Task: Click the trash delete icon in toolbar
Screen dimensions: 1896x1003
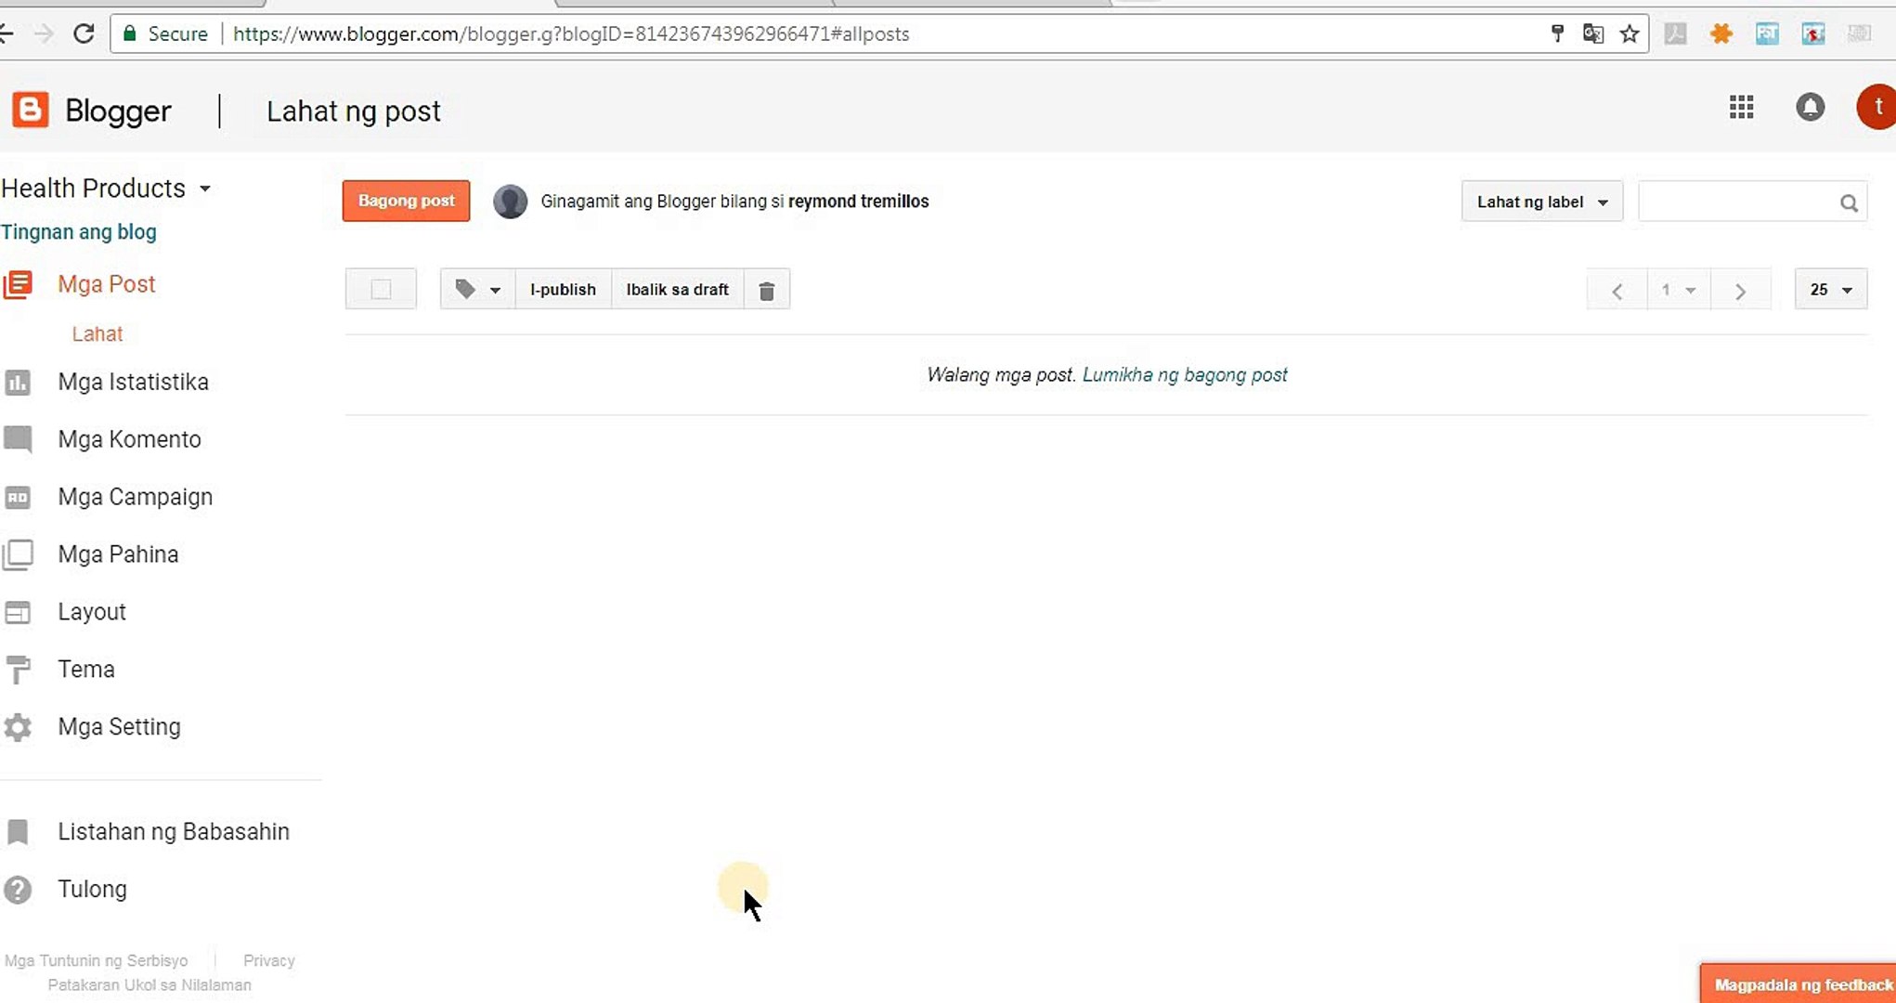Action: tap(766, 290)
